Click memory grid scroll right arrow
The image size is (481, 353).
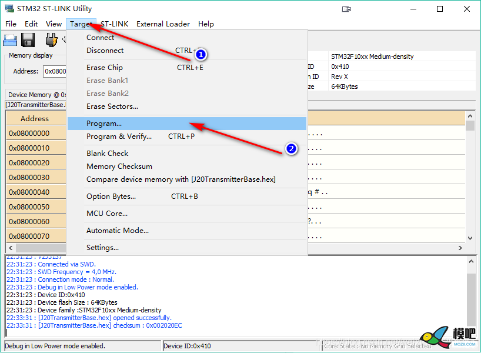coord(460,248)
